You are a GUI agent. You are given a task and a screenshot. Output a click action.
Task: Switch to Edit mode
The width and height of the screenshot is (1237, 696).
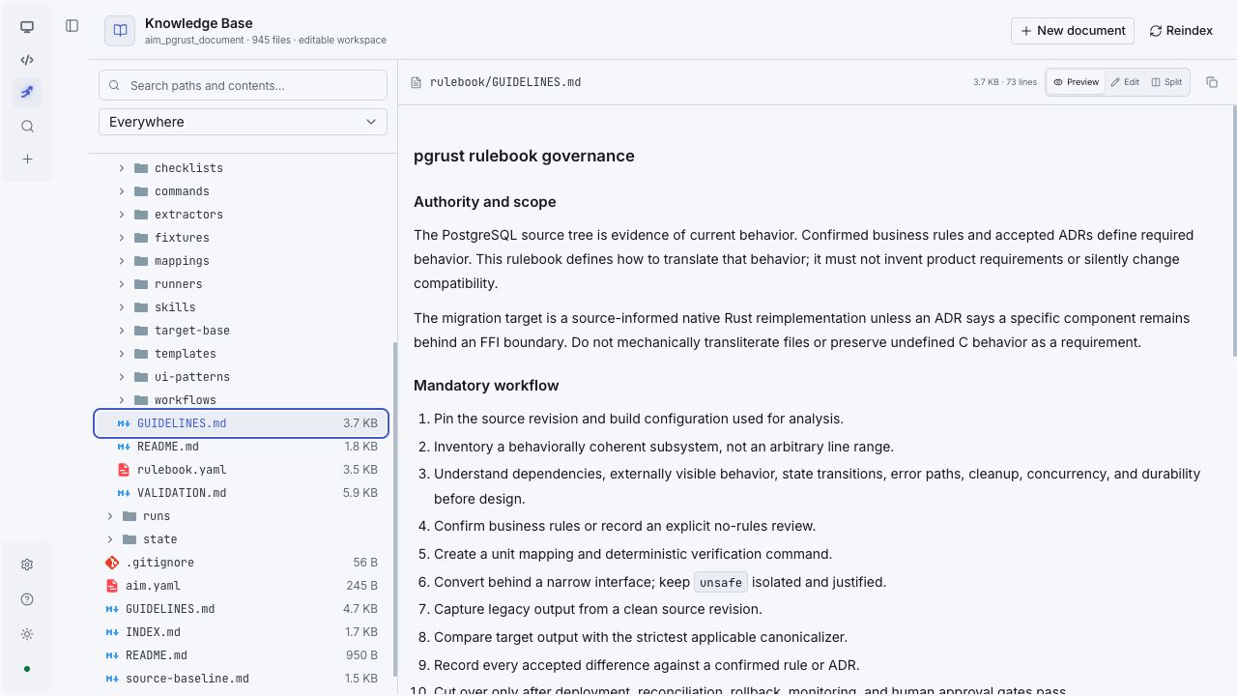point(1125,82)
